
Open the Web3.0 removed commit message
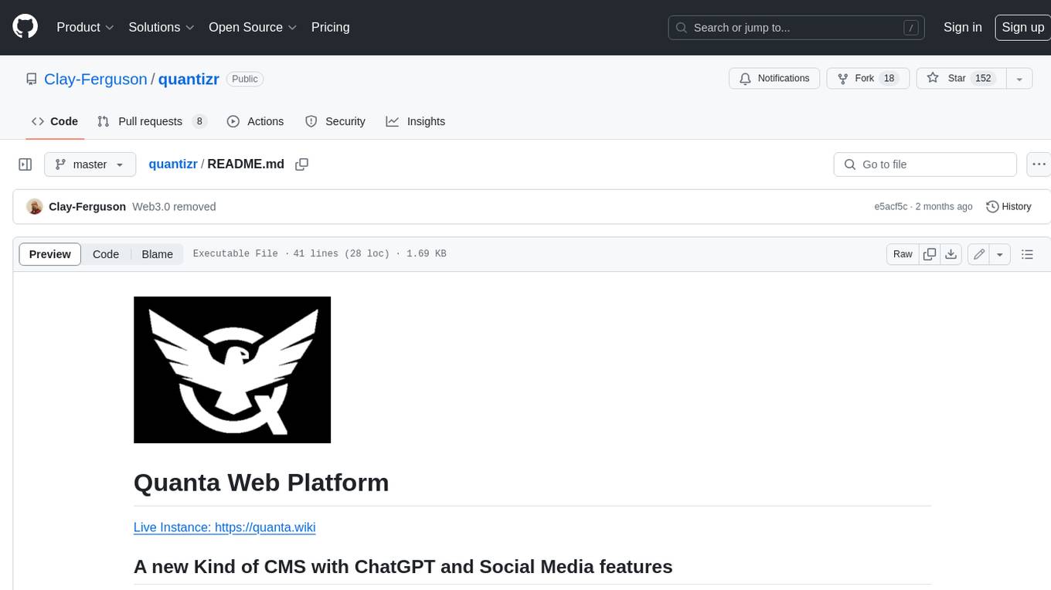click(x=174, y=207)
